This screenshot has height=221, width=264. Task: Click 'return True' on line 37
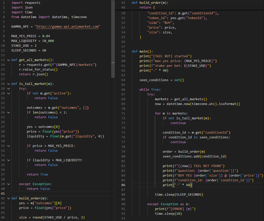[x=37, y=174]
